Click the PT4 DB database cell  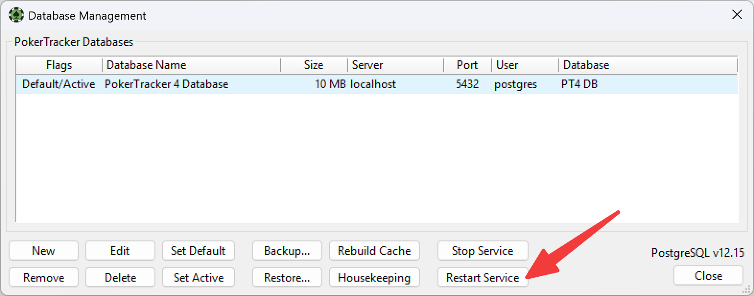(x=579, y=84)
